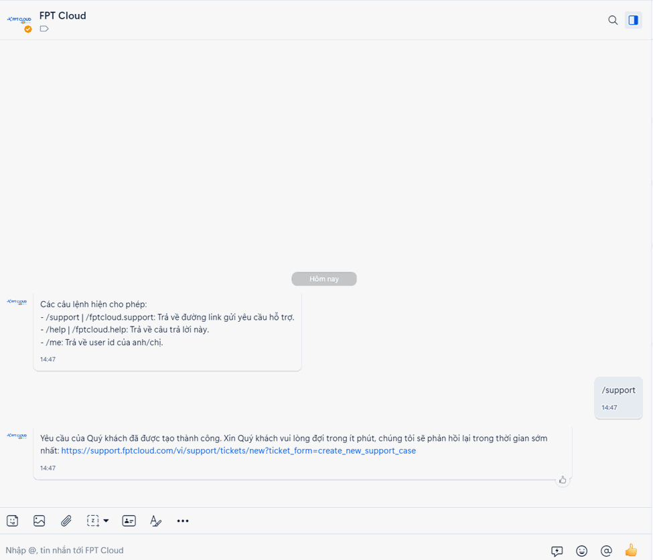Take a screenshot capture
The width and height of the screenshot is (653, 560).
(x=93, y=521)
